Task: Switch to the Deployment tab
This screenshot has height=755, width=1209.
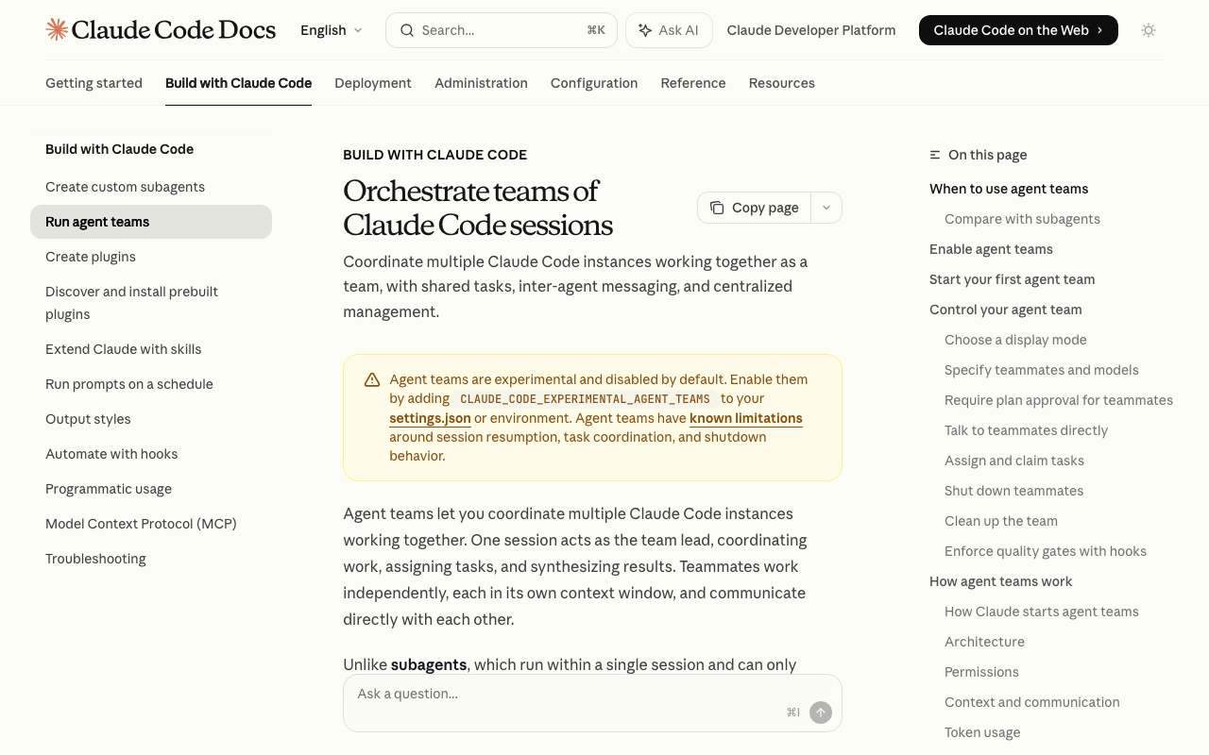Action: coord(373,83)
